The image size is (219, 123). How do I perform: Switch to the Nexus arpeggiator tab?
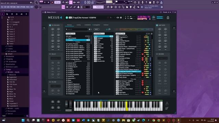[97, 25]
